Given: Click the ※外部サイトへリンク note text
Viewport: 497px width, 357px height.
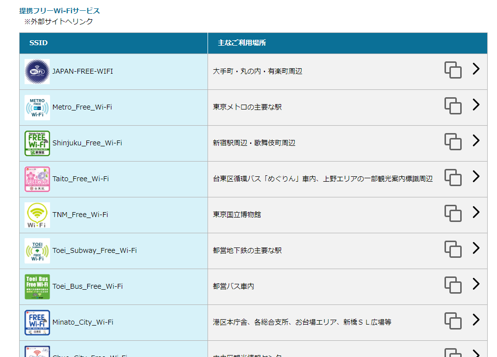Looking at the screenshot, I should 59,22.
